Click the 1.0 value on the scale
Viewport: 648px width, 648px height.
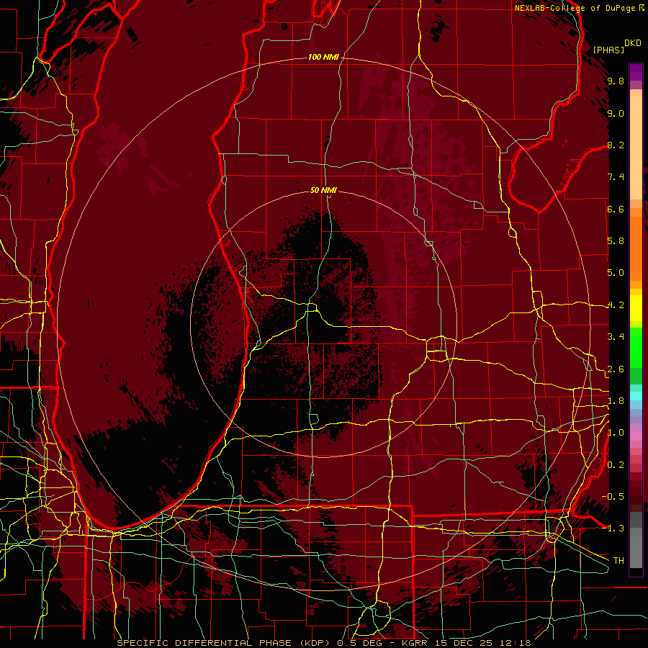click(616, 433)
